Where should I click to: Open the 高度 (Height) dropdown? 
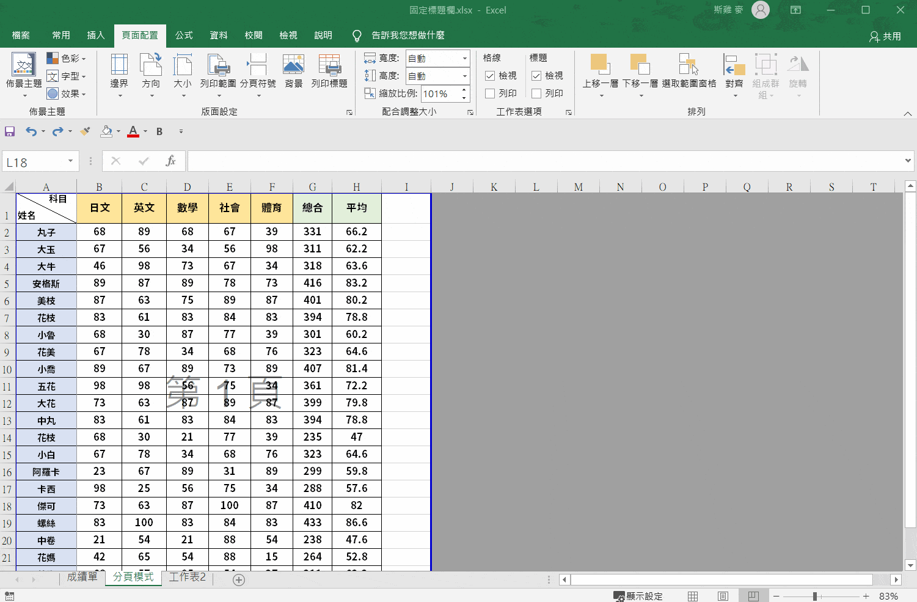tap(464, 76)
